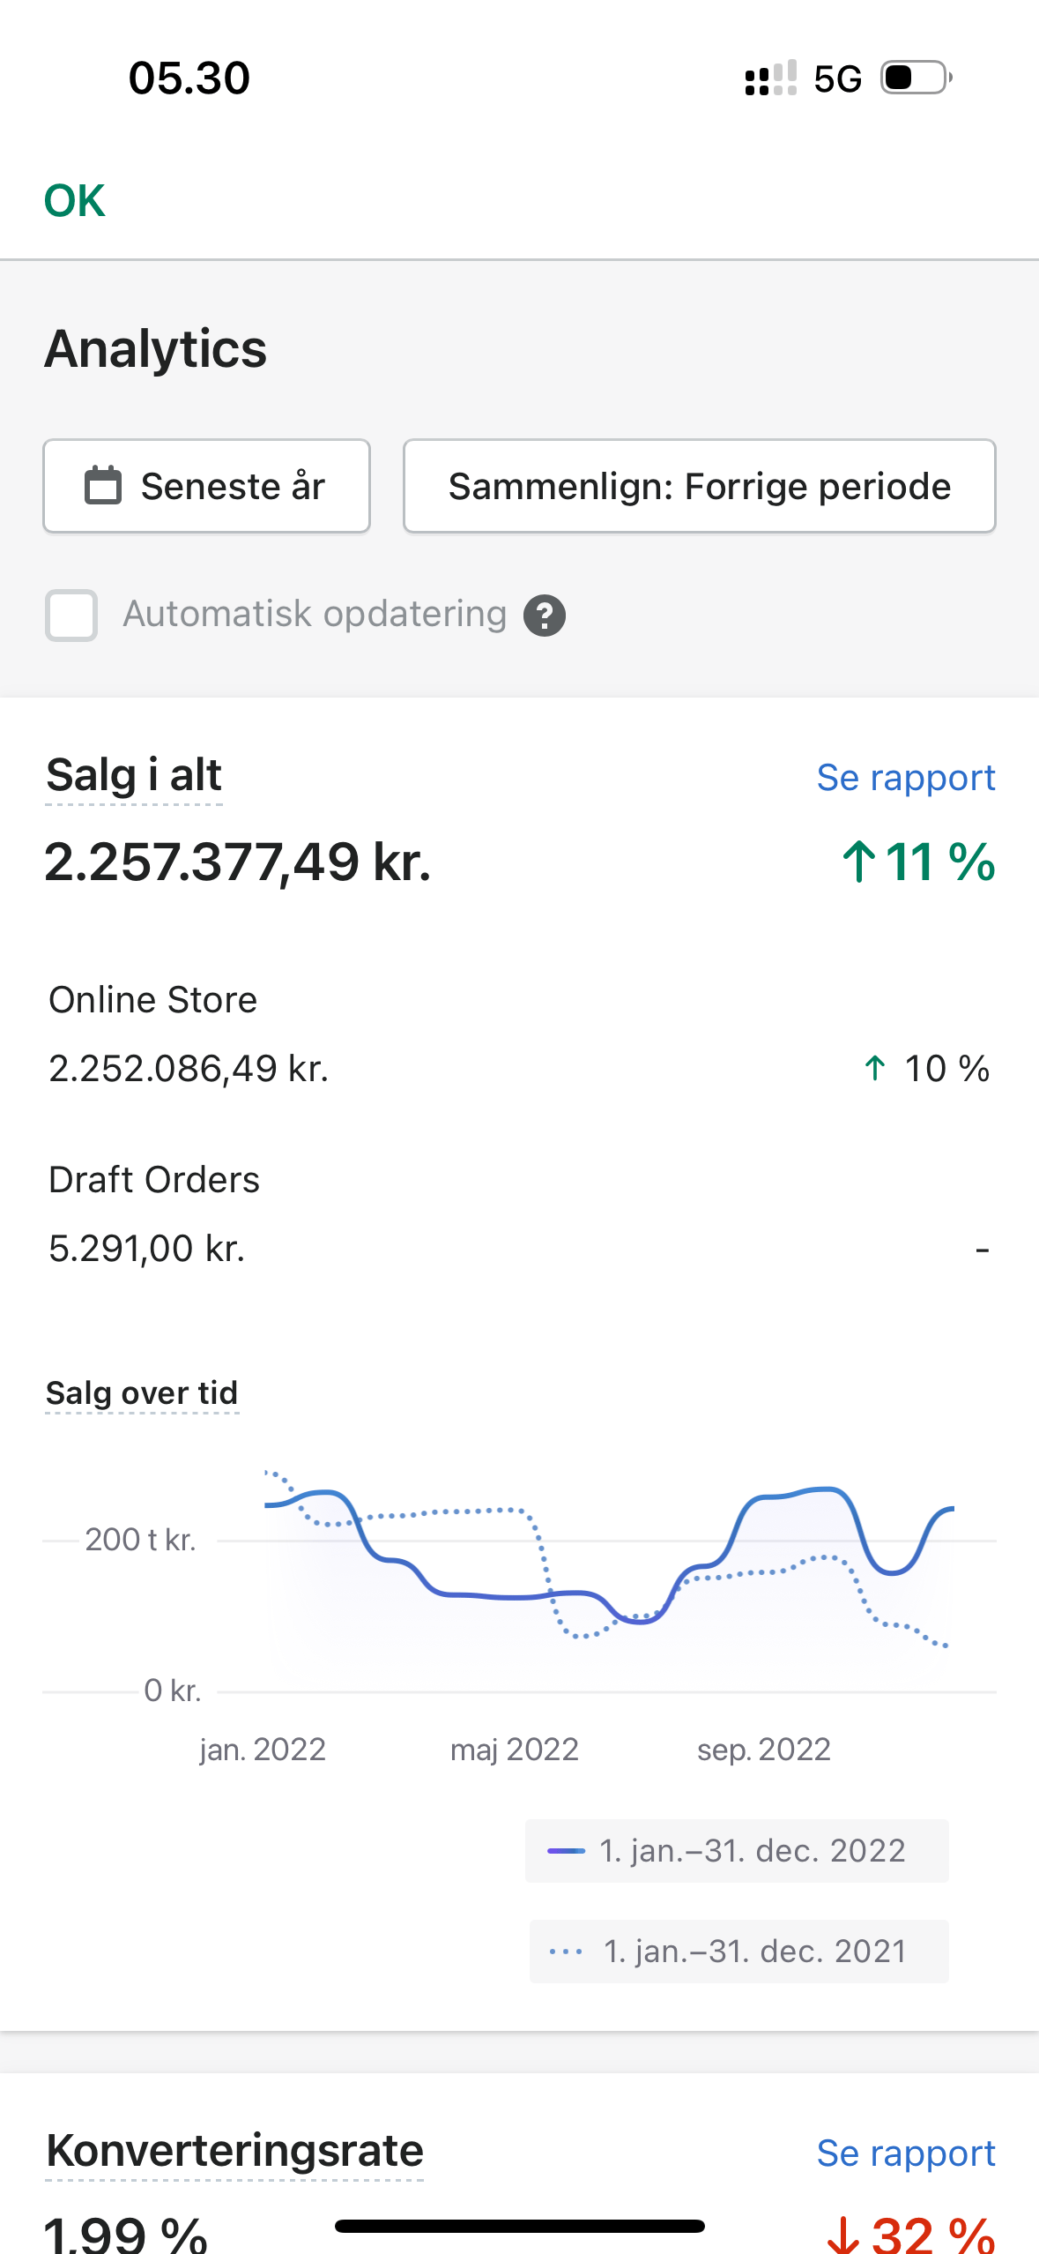Image resolution: width=1039 pixels, height=2254 pixels.
Task: Tap the cellular signal indicator
Action: (x=770, y=78)
